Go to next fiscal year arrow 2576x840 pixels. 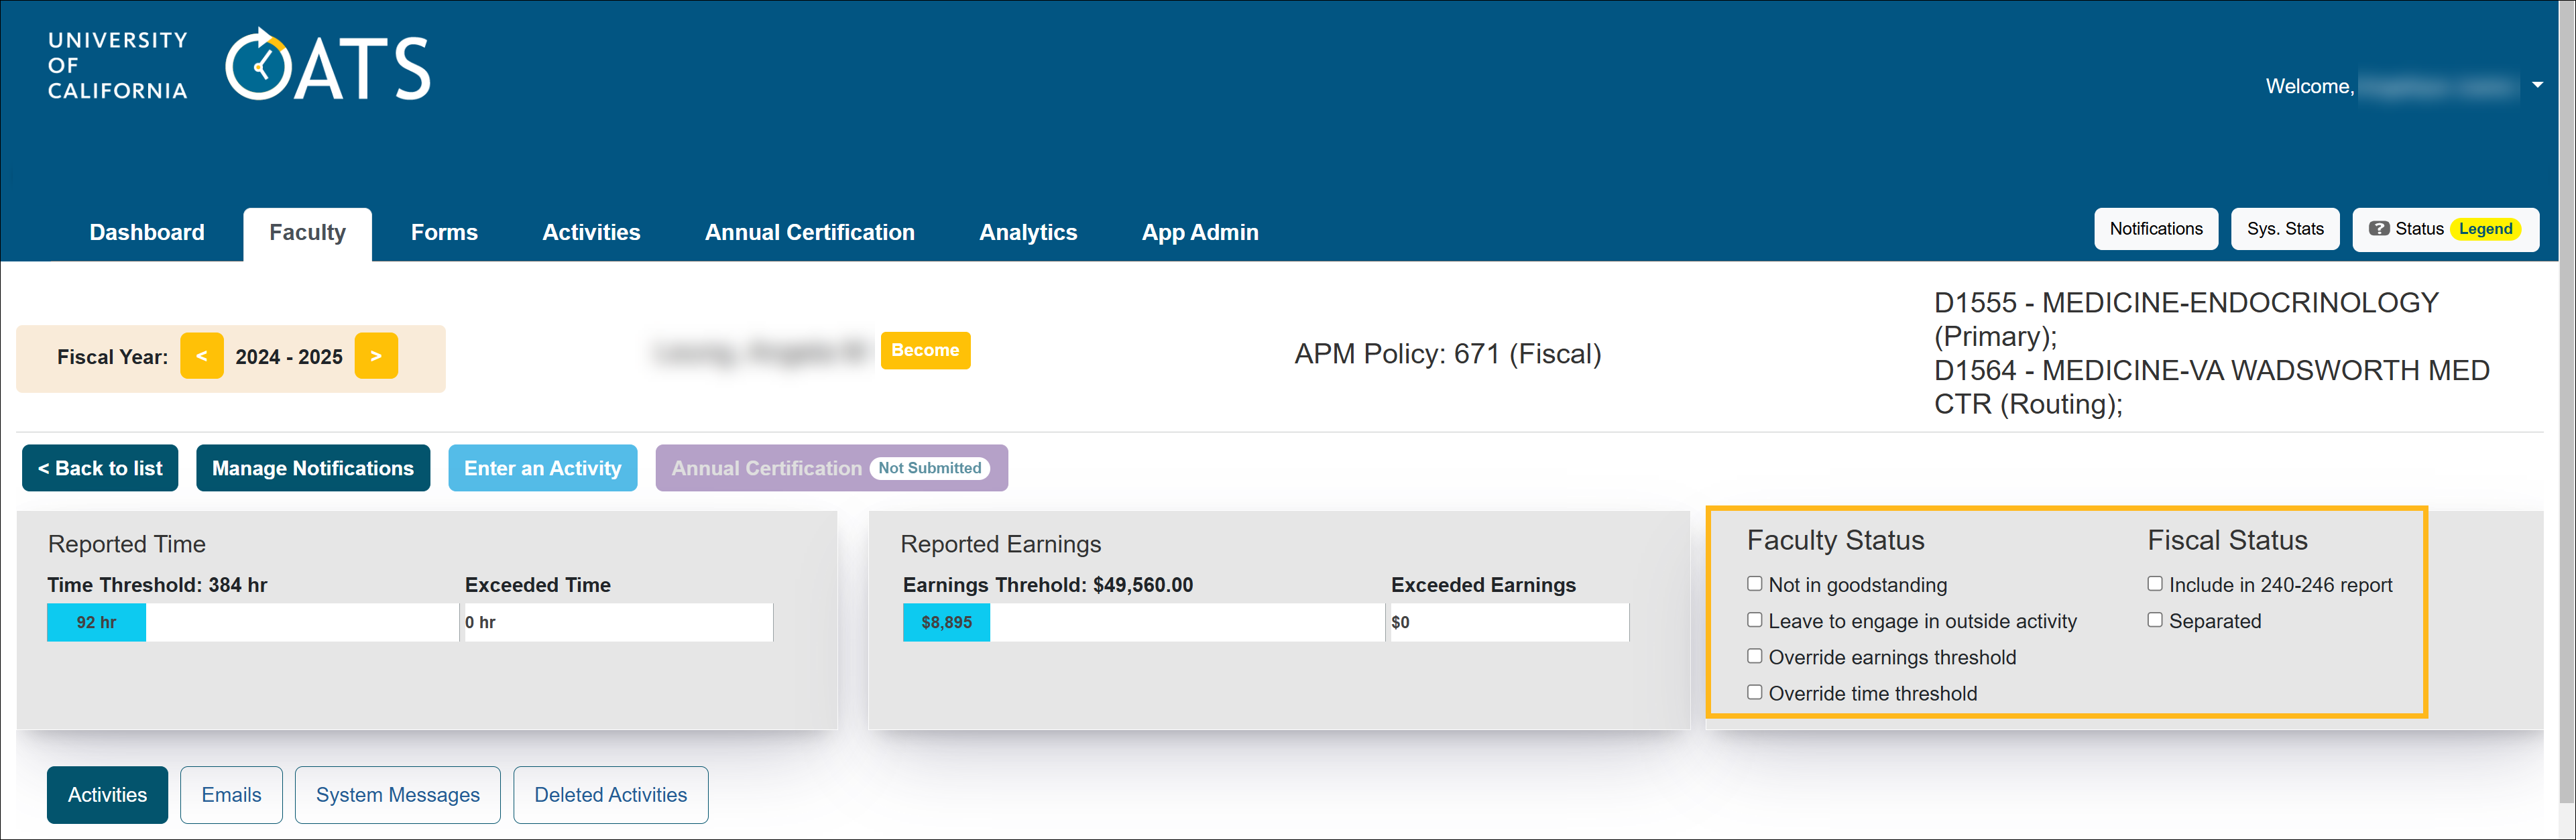click(x=376, y=356)
